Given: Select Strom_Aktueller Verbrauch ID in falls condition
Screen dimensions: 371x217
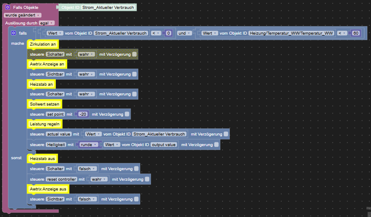Looking at the screenshot, I should 121,33.
